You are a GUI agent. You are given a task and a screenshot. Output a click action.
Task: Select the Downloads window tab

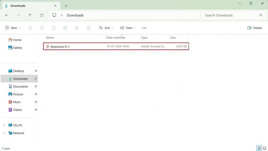coord(31,6)
